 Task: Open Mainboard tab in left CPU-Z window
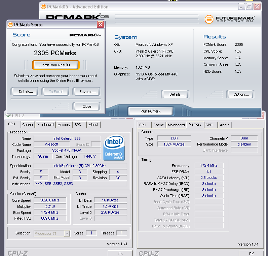pyautogui.click(x=45, y=125)
